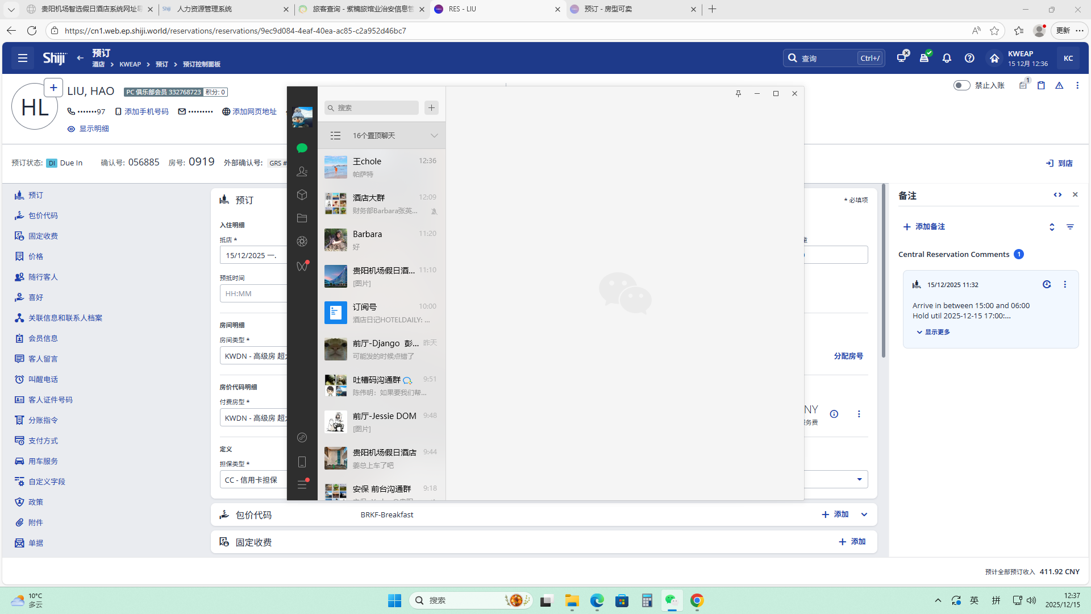Image resolution: width=1091 pixels, height=614 pixels.
Task: Open the help question mark icon
Action: [969, 58]
